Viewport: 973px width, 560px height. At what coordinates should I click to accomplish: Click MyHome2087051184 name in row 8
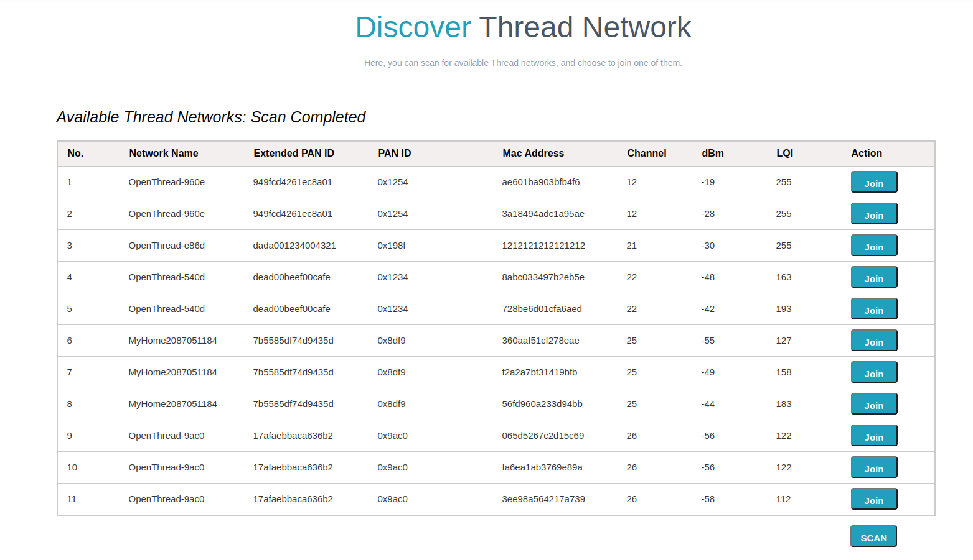tap(173, 404)
